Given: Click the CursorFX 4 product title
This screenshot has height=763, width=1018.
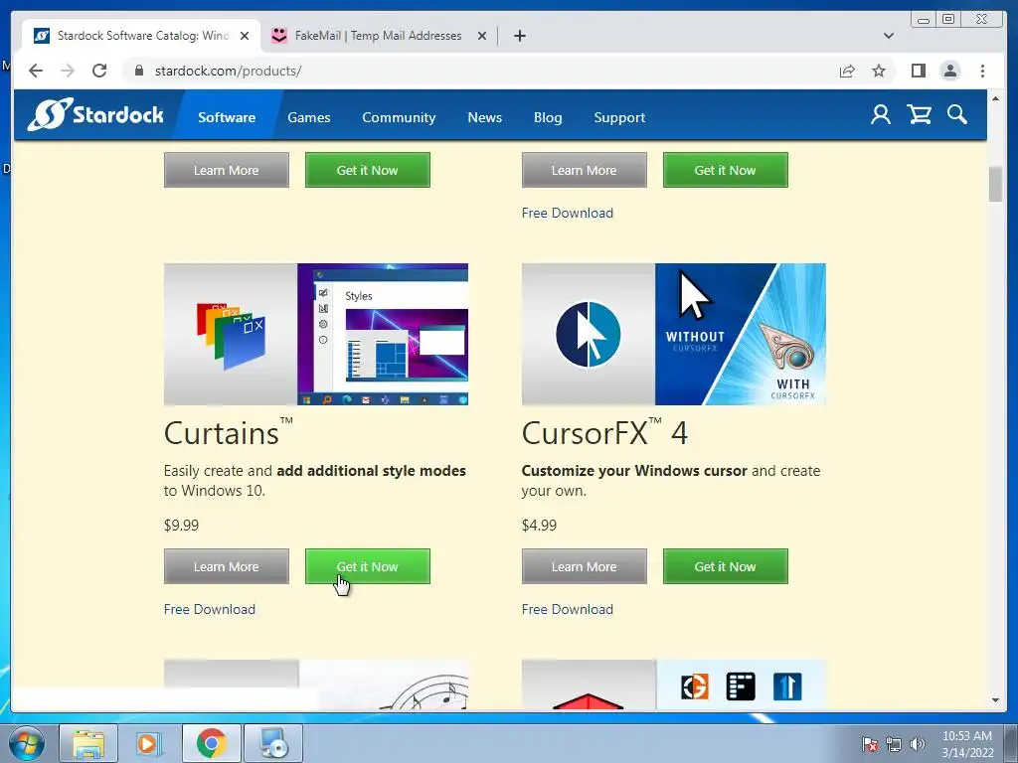Looking at the screenshot, I should tap(604, 433).
